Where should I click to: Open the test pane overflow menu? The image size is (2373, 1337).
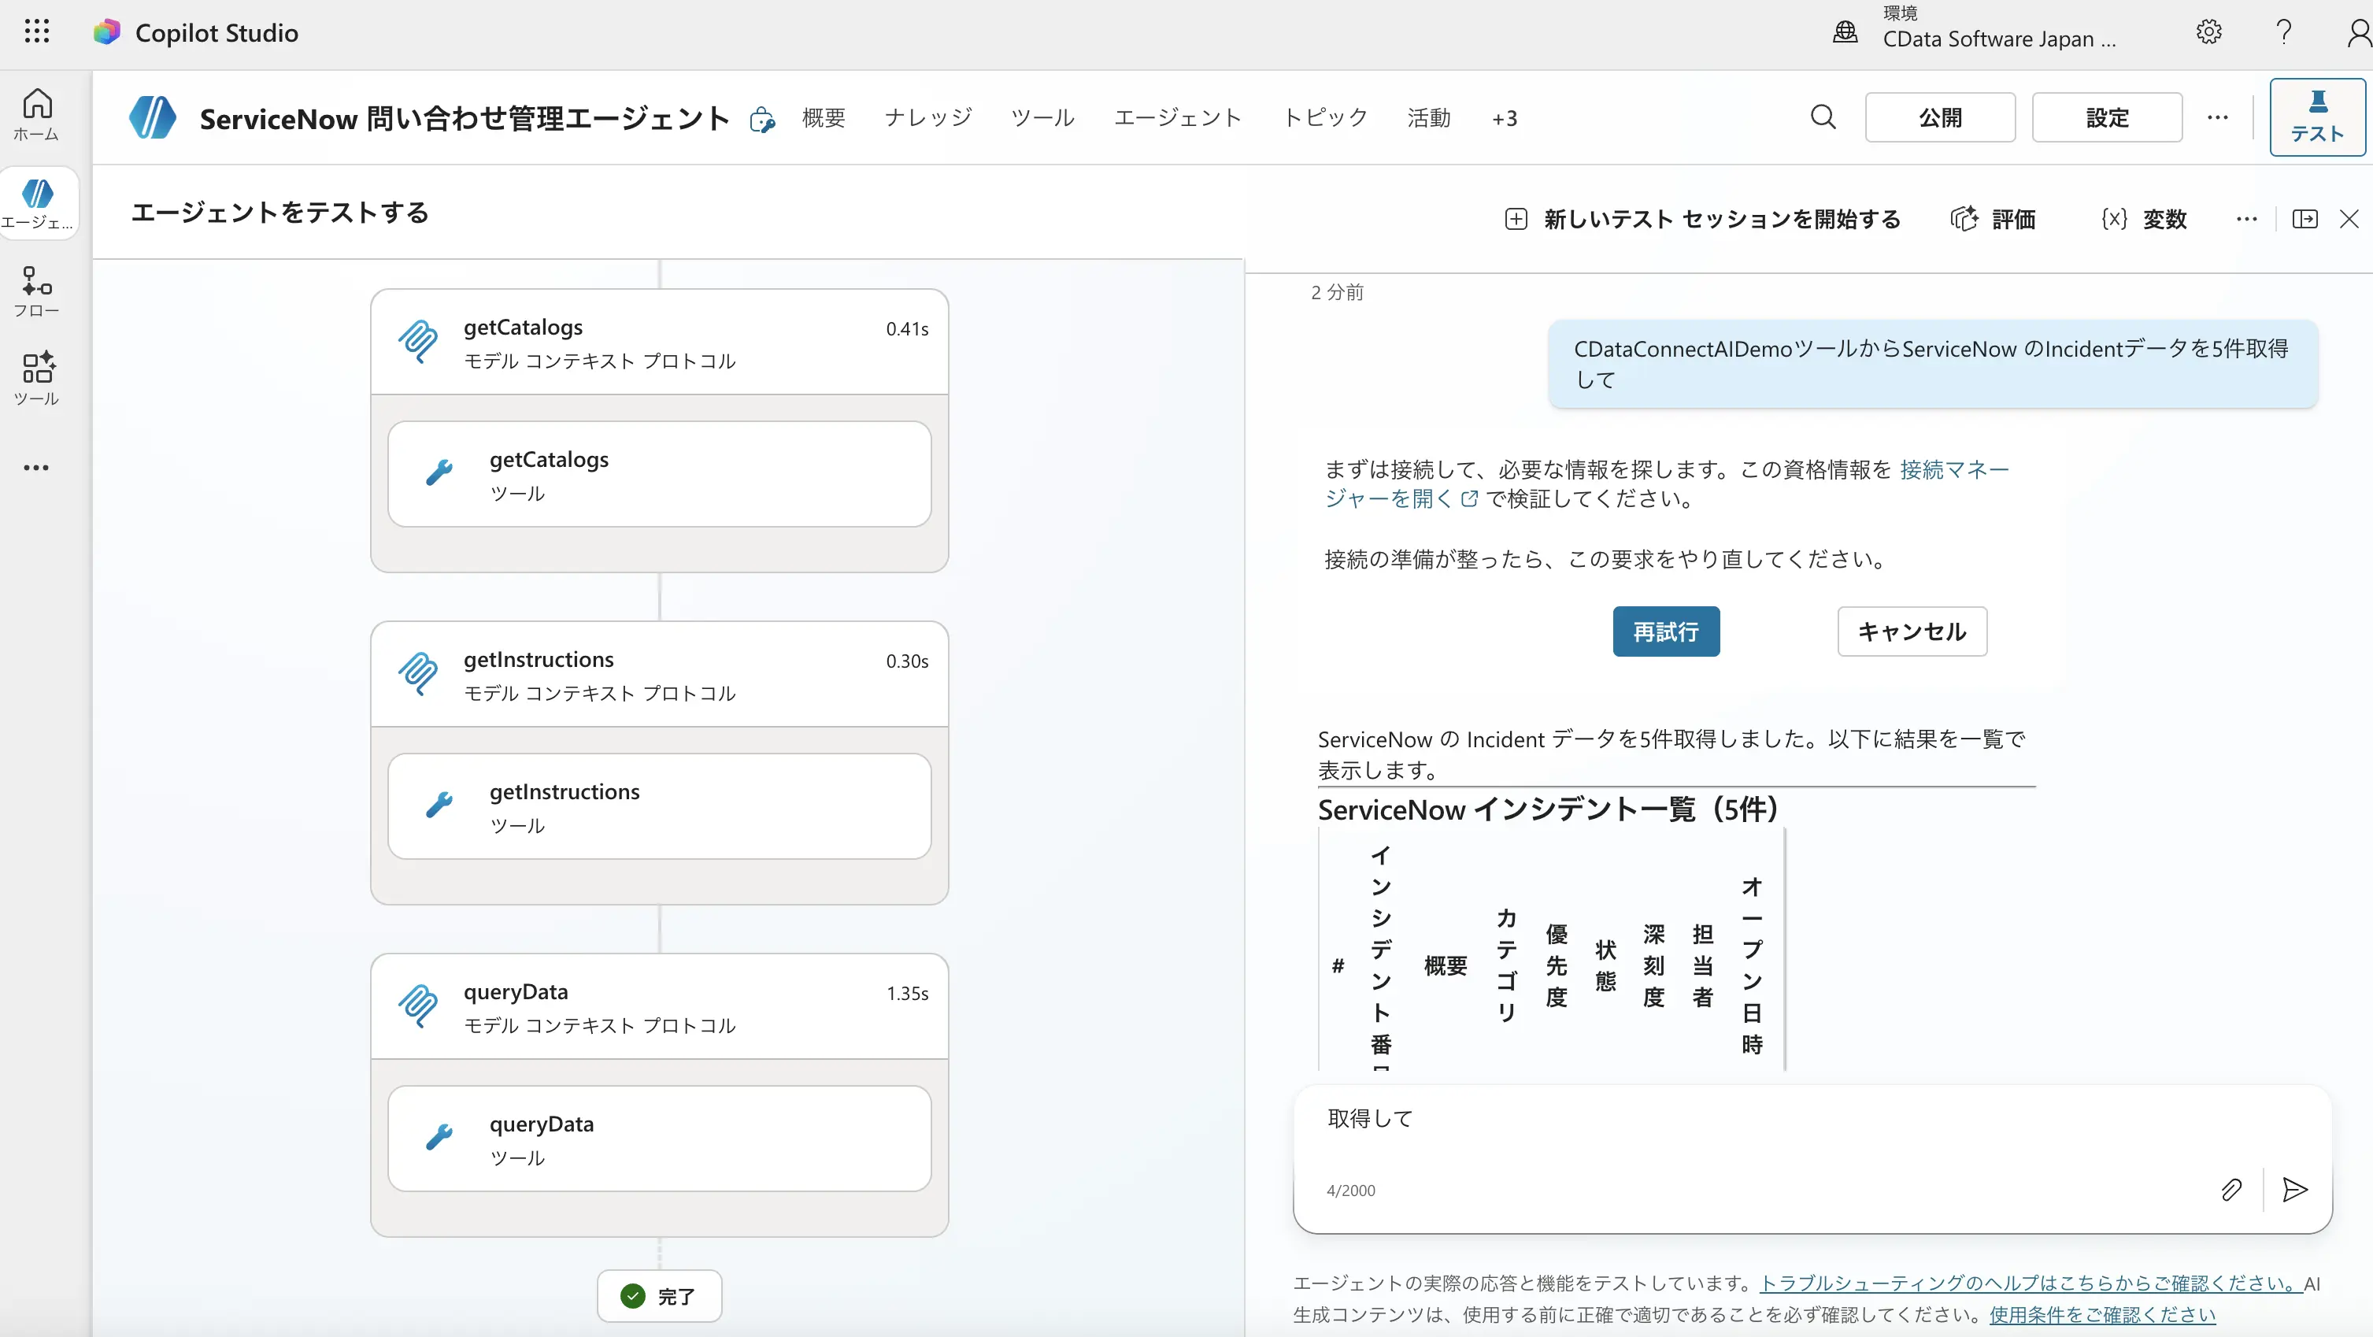(x=2247, y=218)
